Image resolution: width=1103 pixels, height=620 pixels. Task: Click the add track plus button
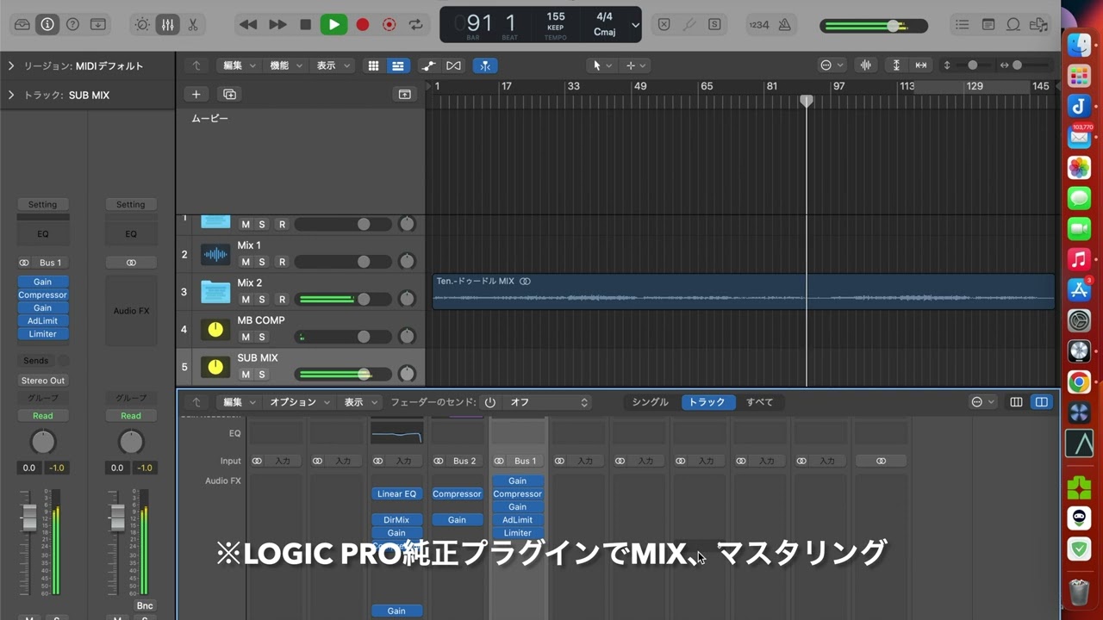point(196,94)
